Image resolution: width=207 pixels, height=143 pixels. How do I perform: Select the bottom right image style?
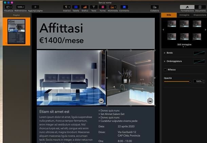(x=197, y=37)
